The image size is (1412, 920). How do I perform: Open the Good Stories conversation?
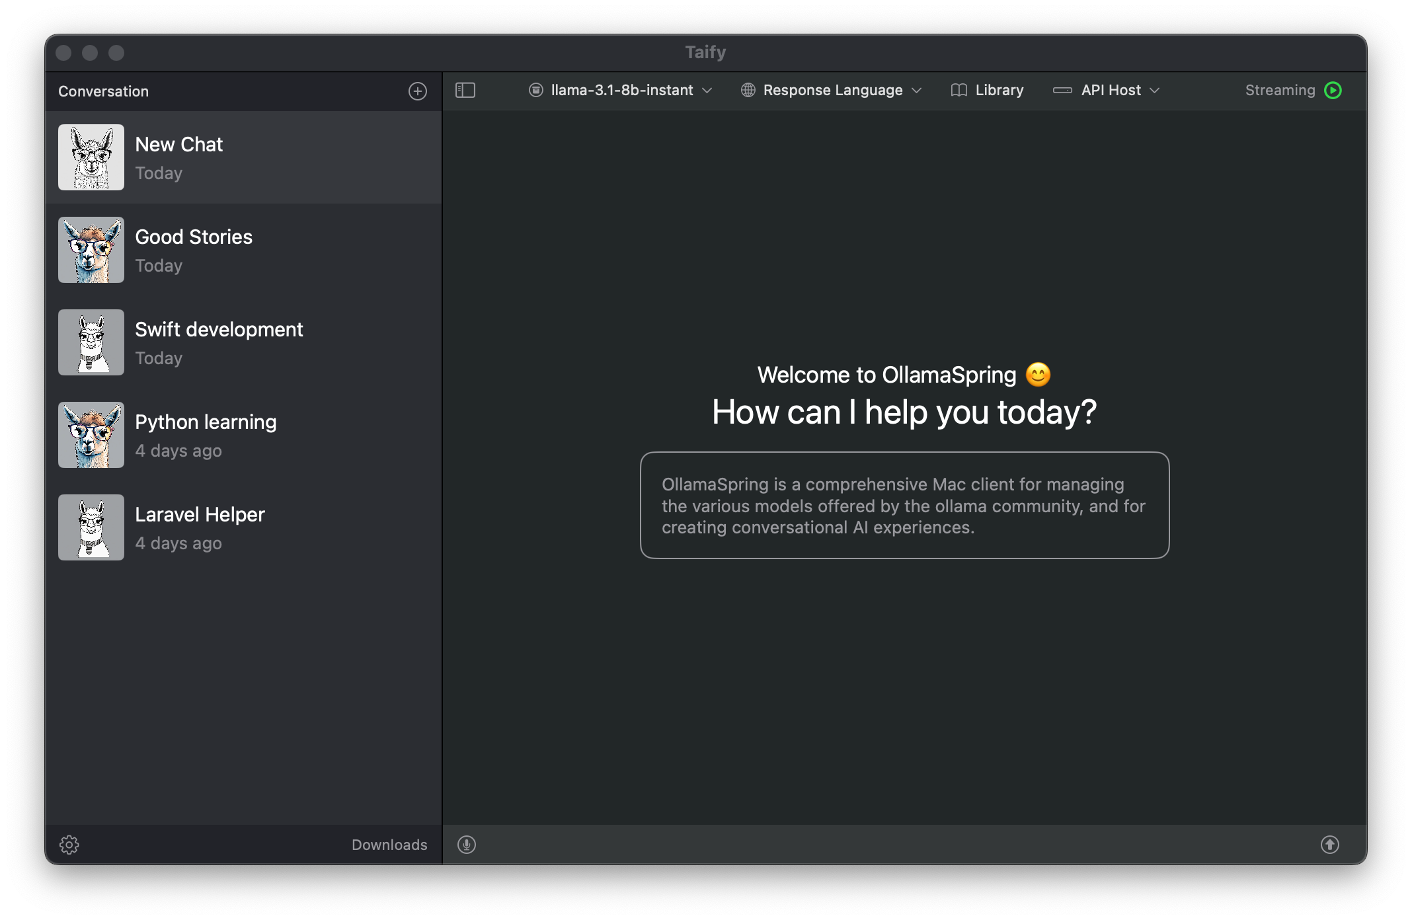243,250
